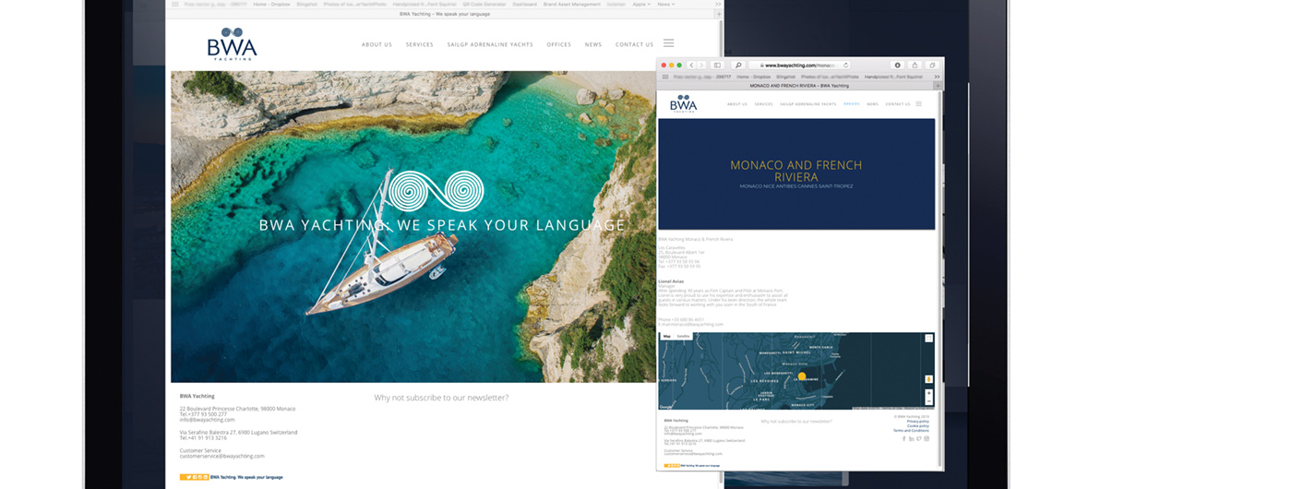This screenshot has width=1292, height=489.
Task: Open SERVICES in back window navigation
Action: (419, 44)
